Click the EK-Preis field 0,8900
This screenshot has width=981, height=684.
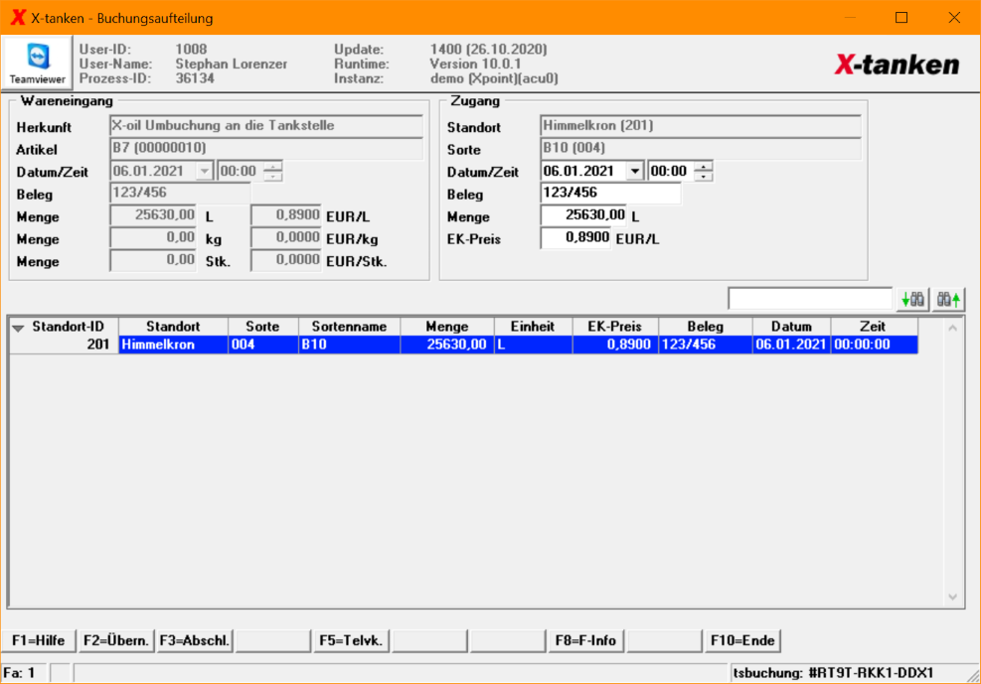pos(574,237)
